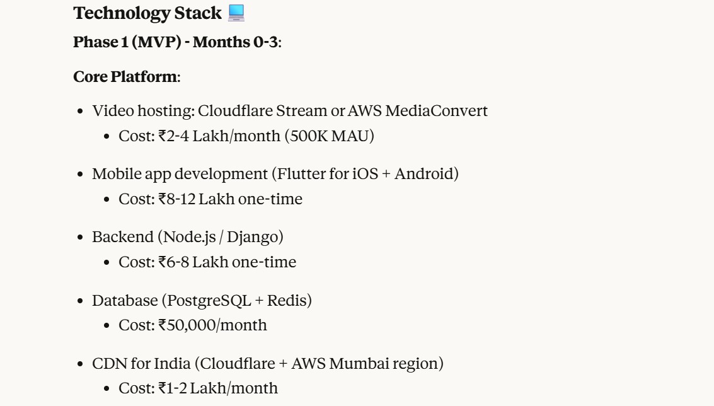Click the Core Platform subheading
Screen dimensions: 714x406
[x=127, y=77]
